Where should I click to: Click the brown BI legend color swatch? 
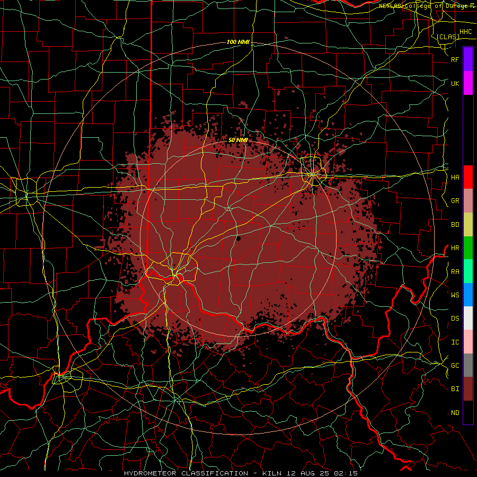click(468, 389)
